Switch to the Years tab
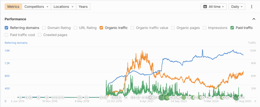260x107 pixels. (x=83, y=7)
